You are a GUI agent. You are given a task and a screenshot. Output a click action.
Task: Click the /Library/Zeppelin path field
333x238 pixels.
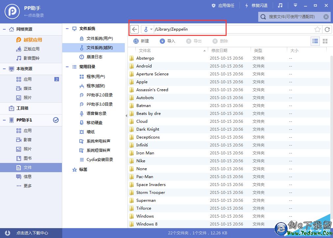(234, 29)
